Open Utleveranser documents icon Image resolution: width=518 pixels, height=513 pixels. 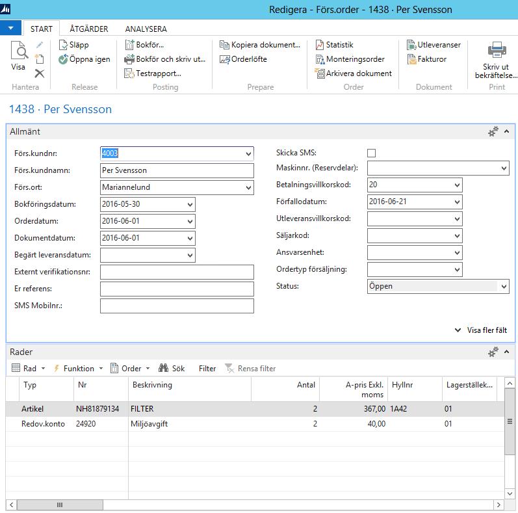point(411,45)
